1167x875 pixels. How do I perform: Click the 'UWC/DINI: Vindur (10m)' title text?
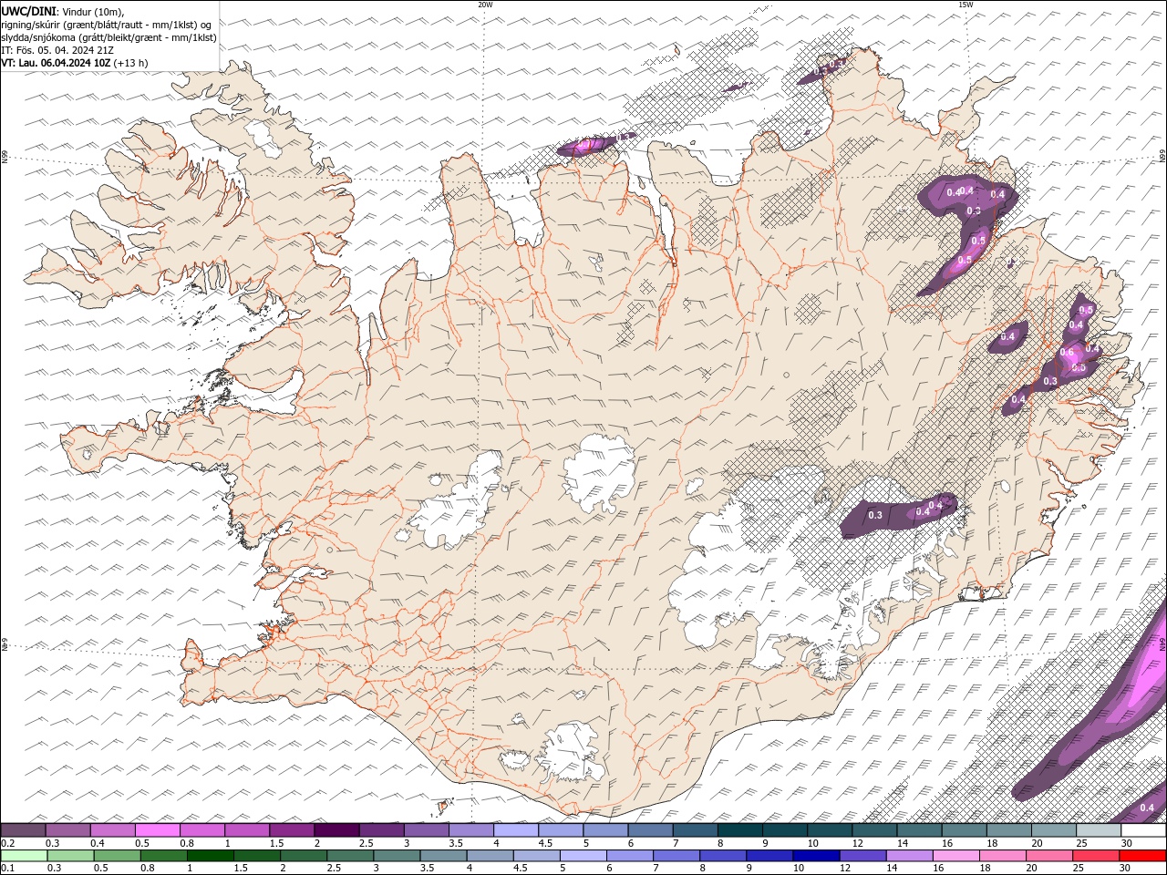pyautogui.click(x=63, y=11)
